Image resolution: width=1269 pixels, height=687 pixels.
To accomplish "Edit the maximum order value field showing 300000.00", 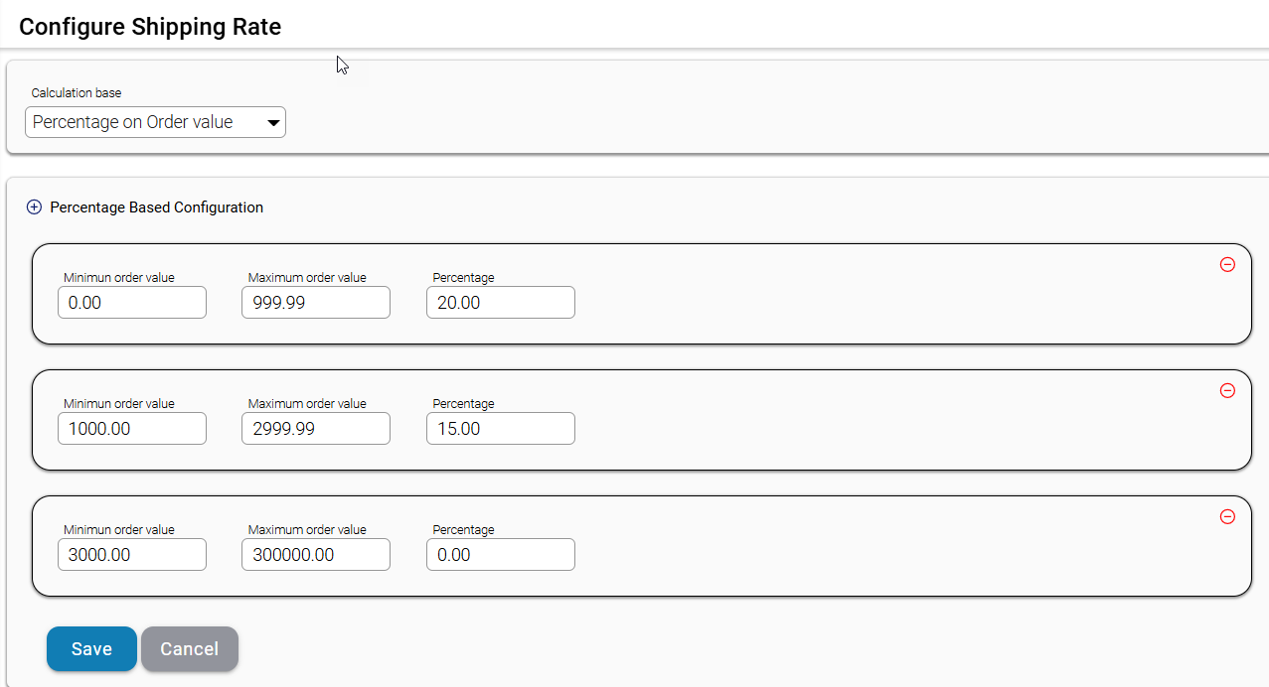I will point(315,555).
